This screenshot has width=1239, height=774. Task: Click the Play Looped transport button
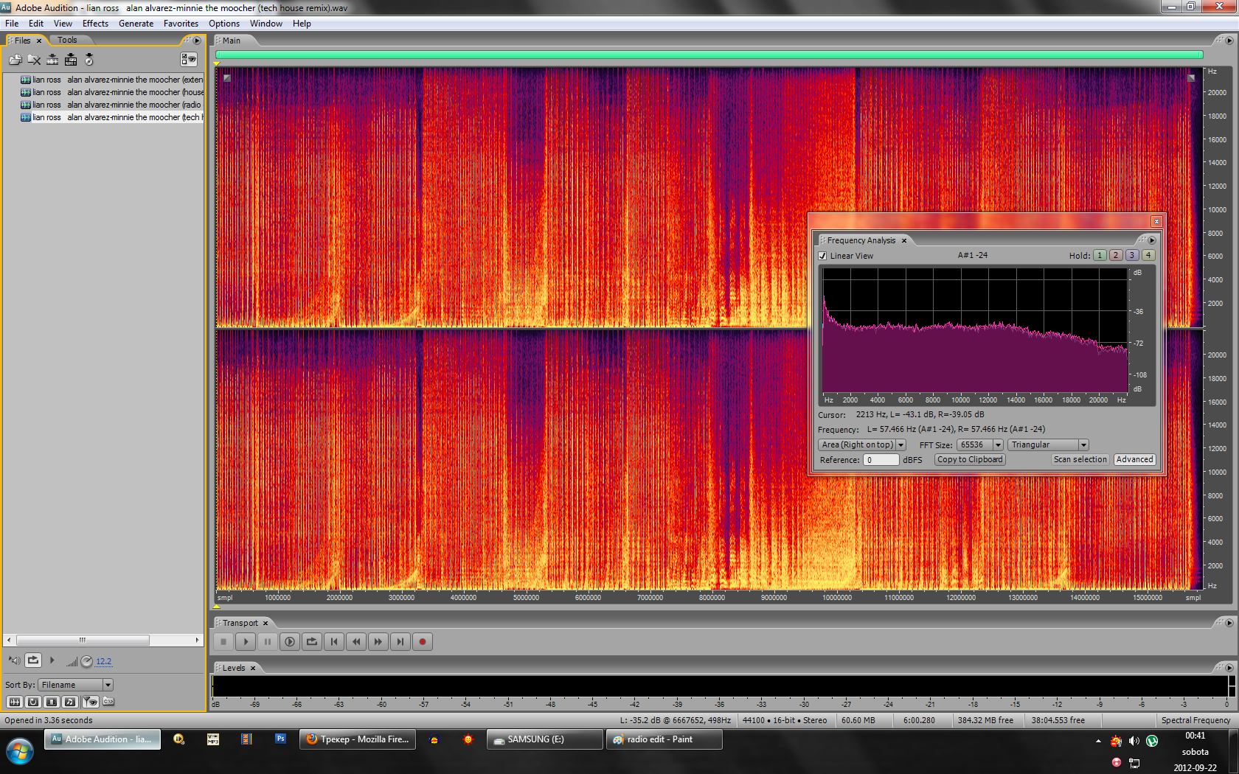[312, 642]
